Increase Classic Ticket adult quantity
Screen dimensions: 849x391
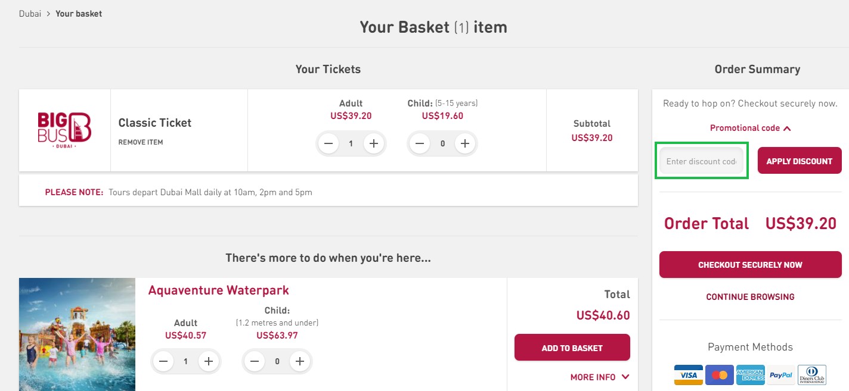tap(373, 143)
